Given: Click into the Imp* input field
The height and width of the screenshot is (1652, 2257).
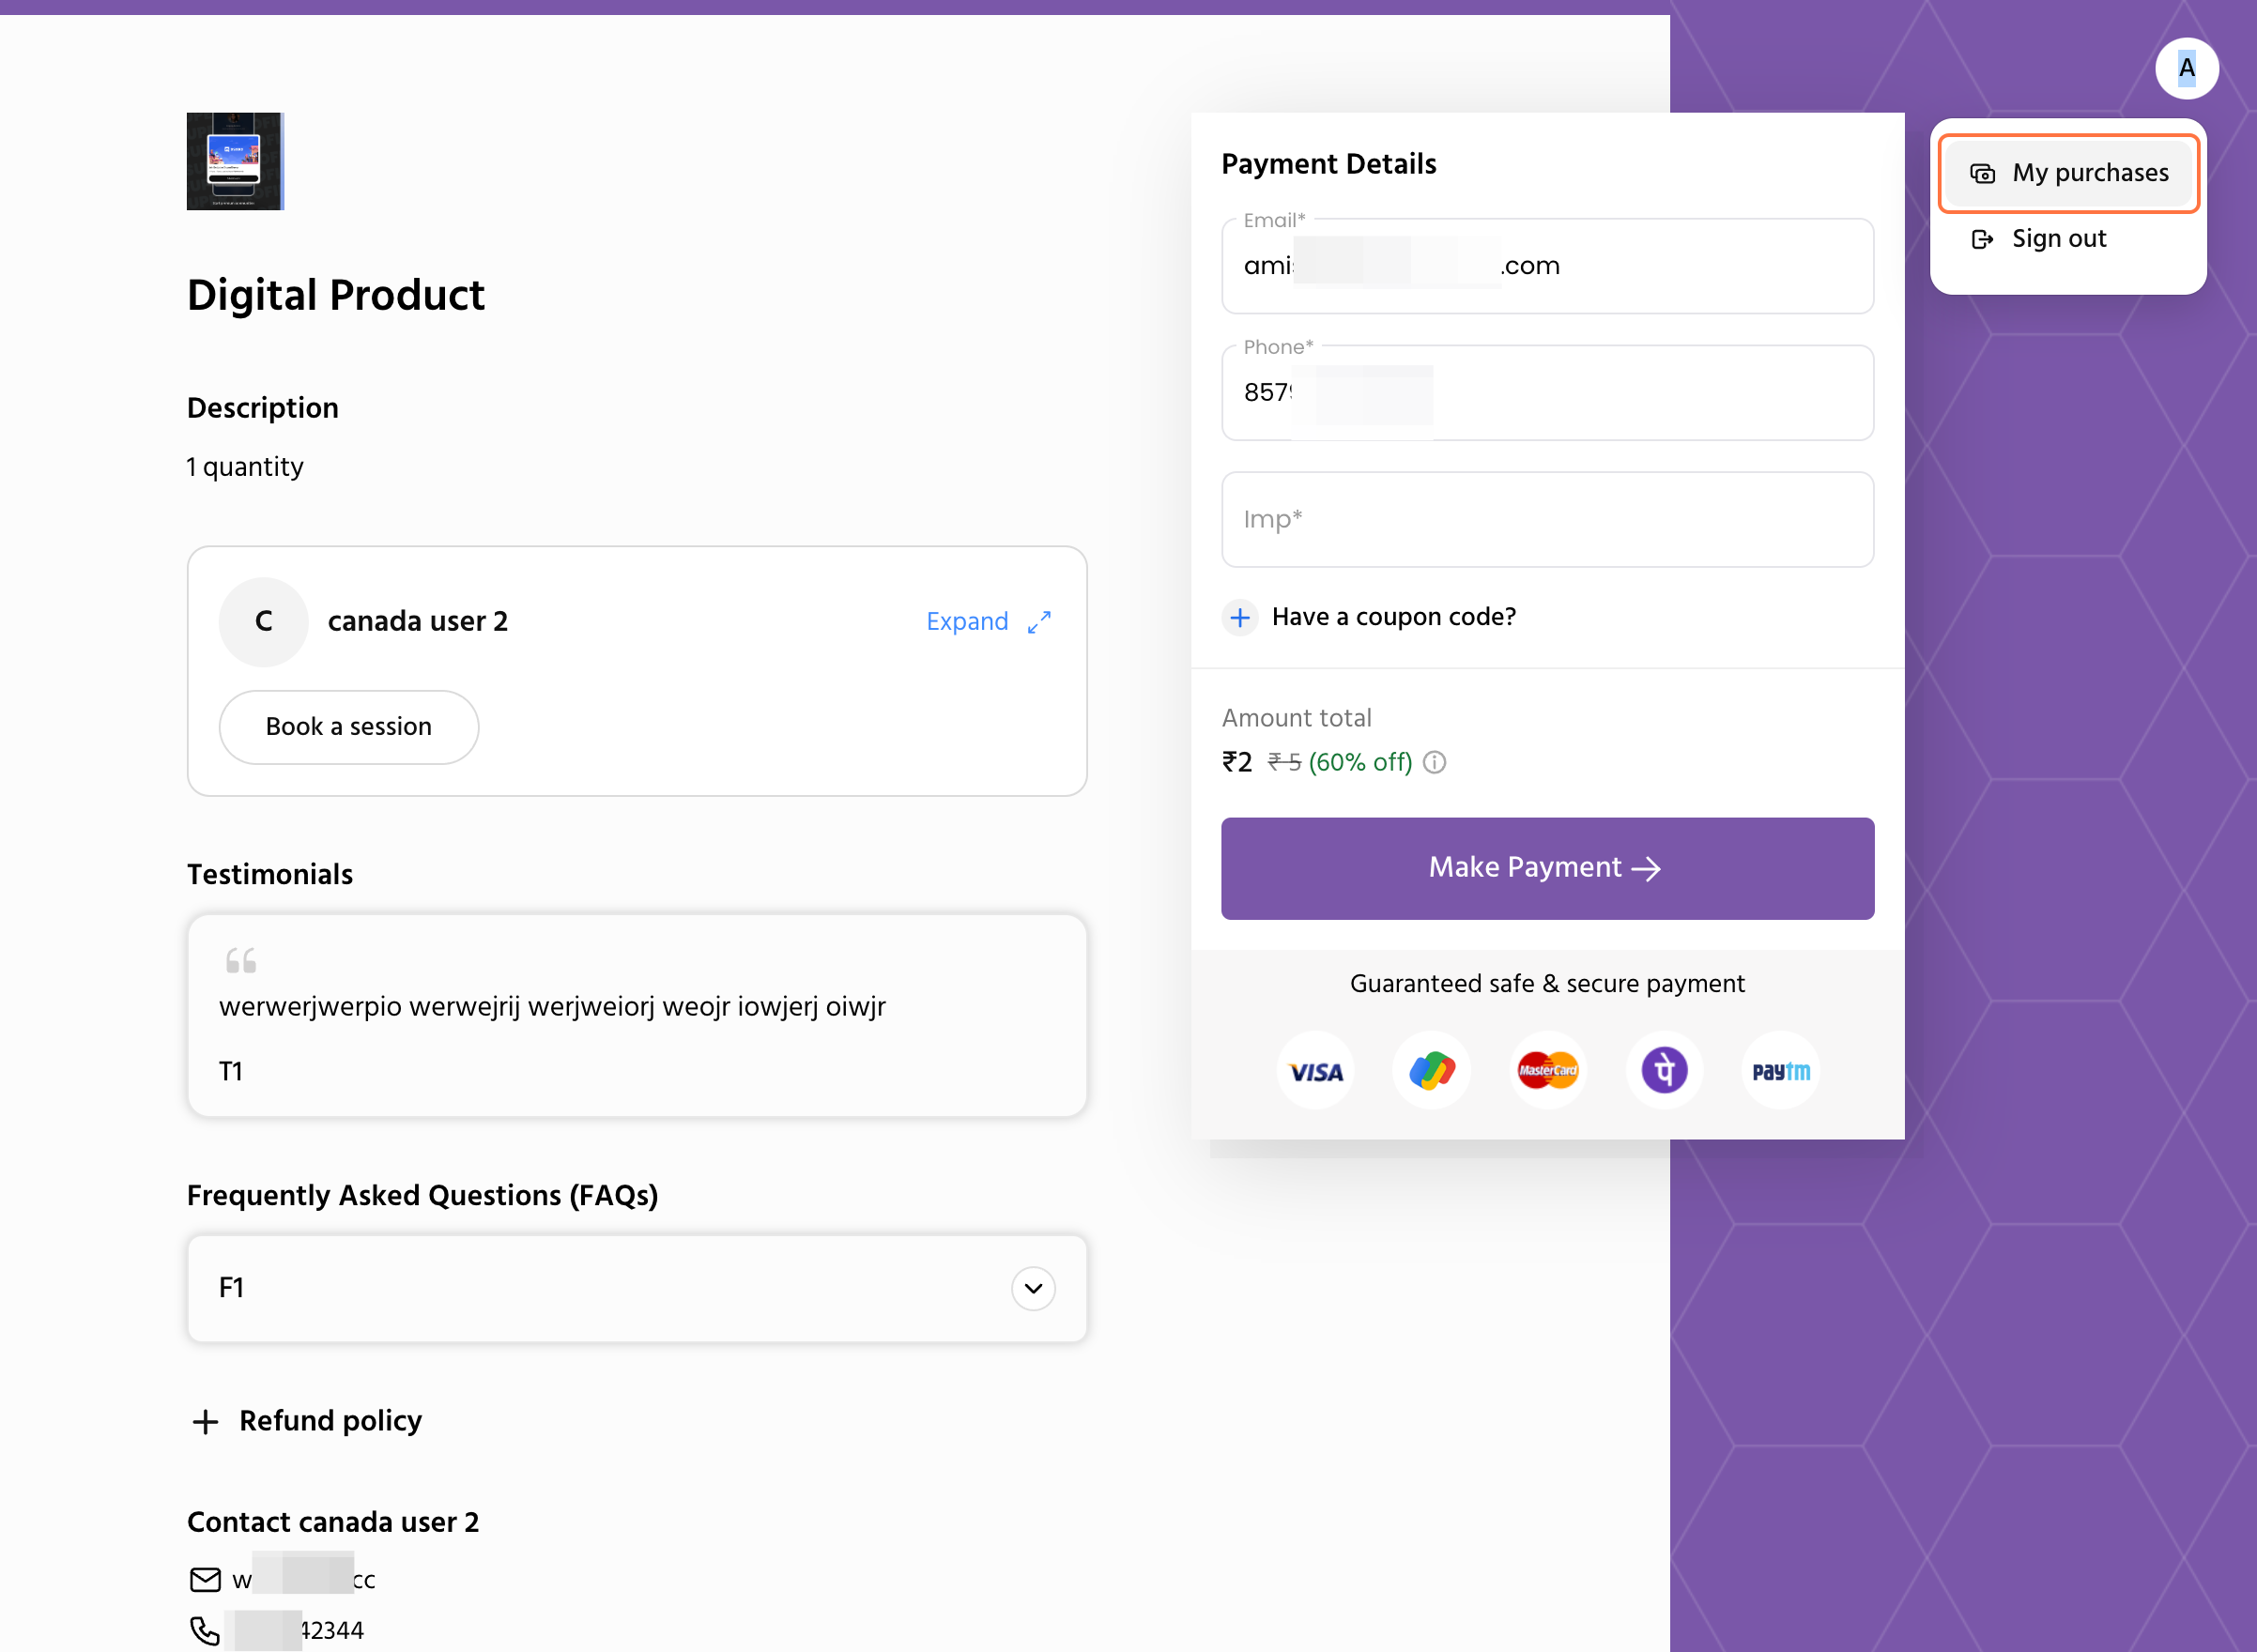Looking at the screenshot, I should pyautogui.click(x=1546, y=520).
